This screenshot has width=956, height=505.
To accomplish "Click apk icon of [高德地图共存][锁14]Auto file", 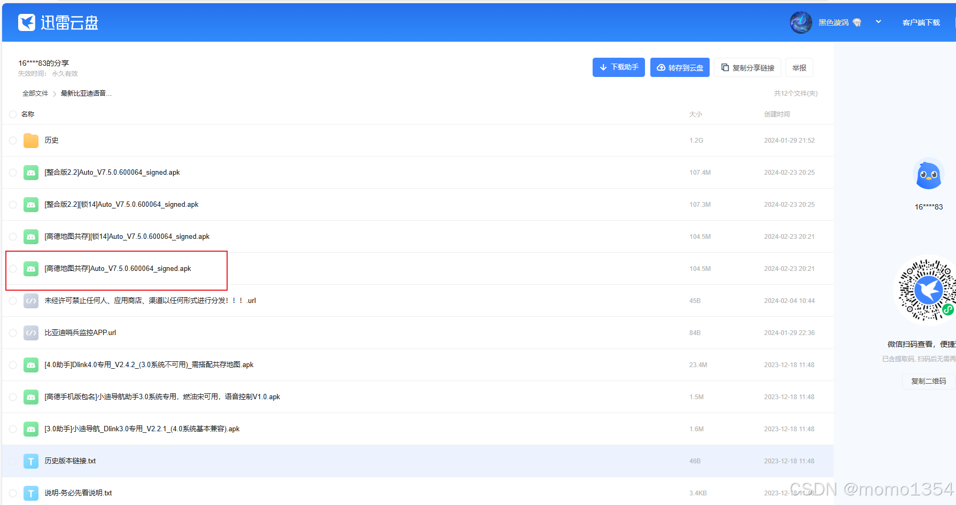I will [31, 237].
